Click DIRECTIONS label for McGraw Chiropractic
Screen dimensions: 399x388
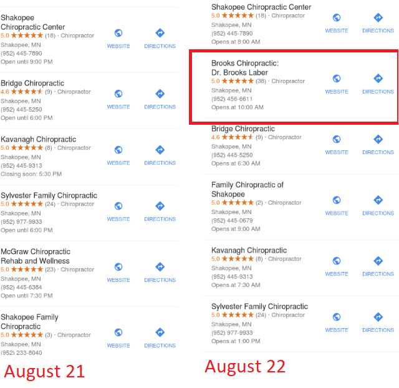(x=160, y=280)
